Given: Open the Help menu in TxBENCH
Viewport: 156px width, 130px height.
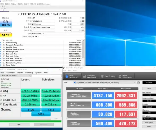Looking at the screenshot, I should click(x=75, y=71).
